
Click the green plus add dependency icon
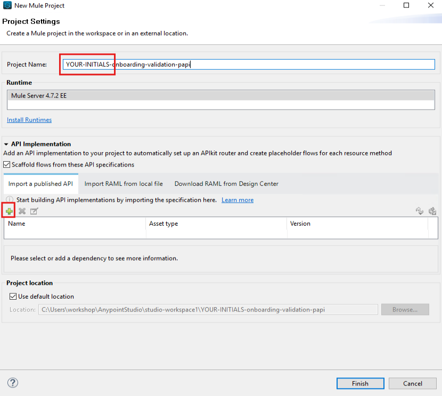pos(9,211)
